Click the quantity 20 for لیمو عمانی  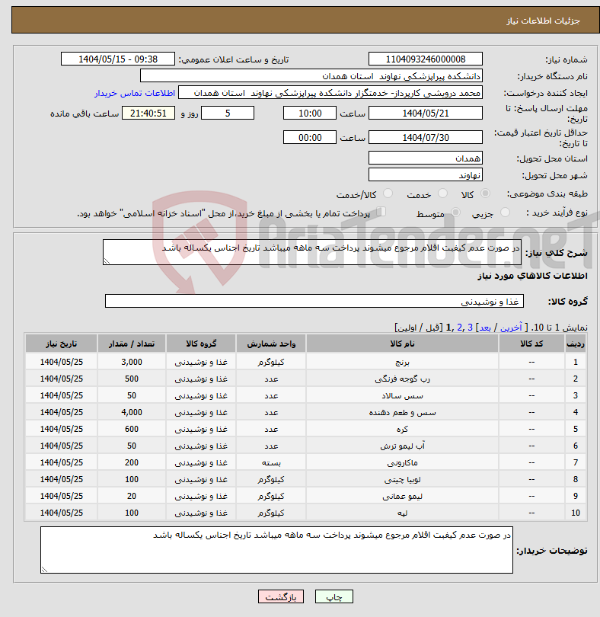[132, 496]
